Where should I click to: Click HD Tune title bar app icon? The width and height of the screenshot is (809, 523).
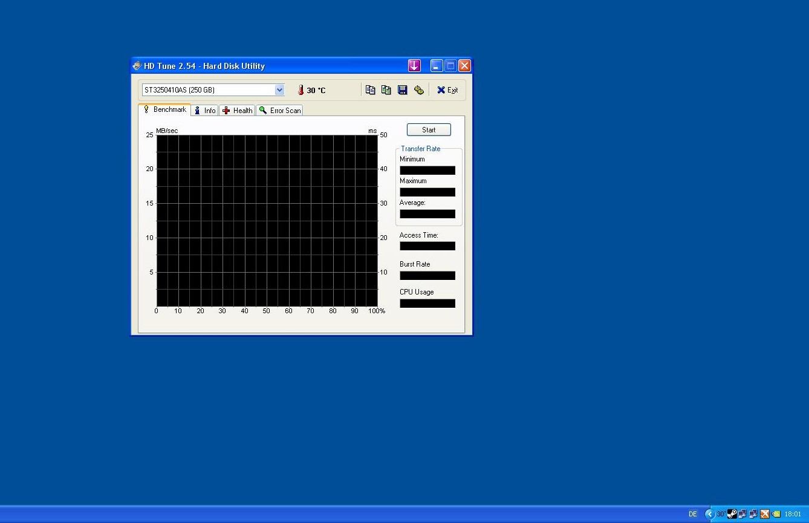pyautogui.click(x=137, y=66)
